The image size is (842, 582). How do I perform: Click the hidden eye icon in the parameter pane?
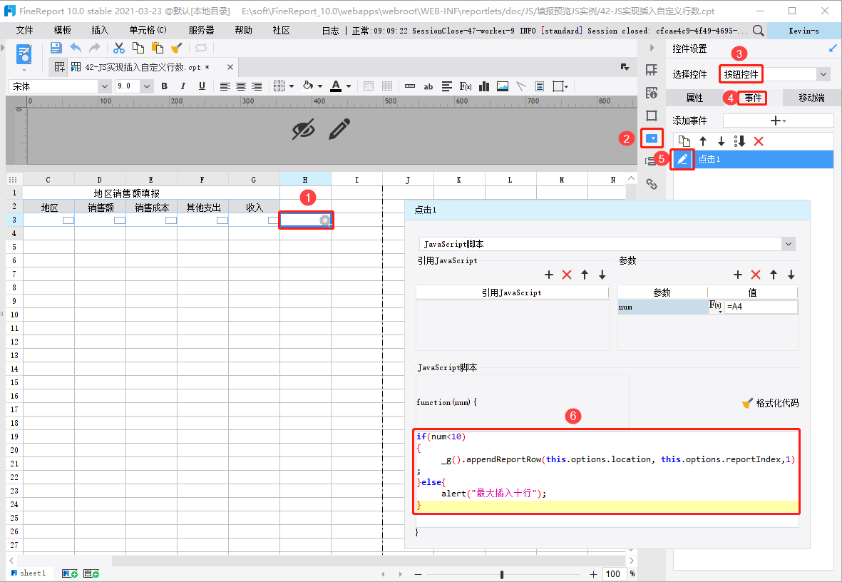pyautogui.click(x=304, y=130)
